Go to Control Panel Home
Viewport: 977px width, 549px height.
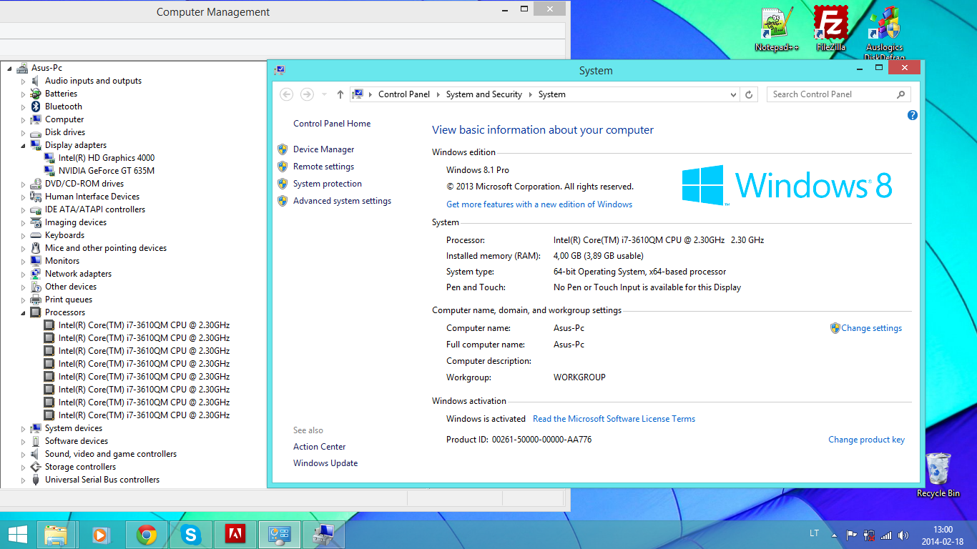pos(332,124)
